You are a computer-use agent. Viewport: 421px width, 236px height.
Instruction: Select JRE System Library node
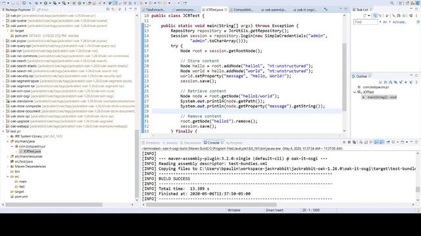[37, 136]
